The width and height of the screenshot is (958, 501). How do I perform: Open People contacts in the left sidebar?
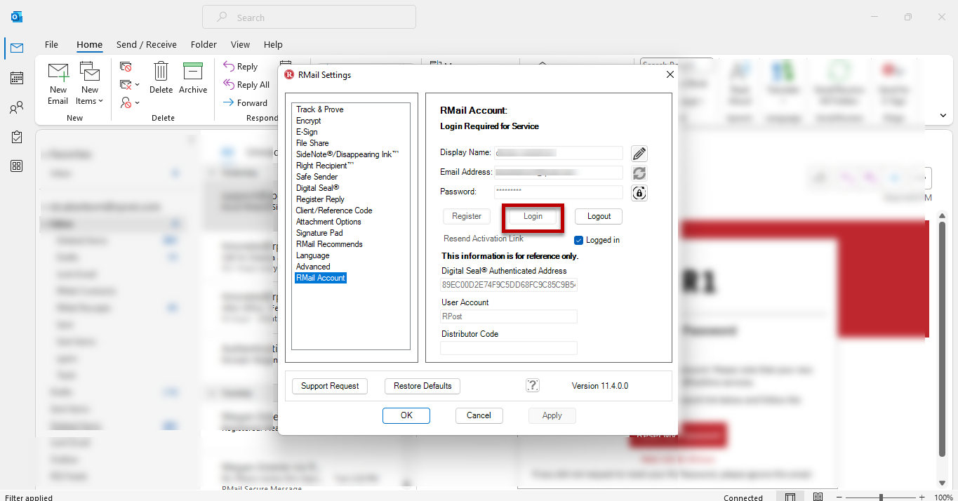(17, 108)
